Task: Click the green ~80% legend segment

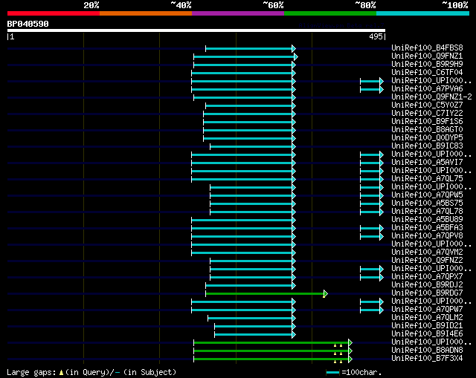Action: click(x=330, y=13)
